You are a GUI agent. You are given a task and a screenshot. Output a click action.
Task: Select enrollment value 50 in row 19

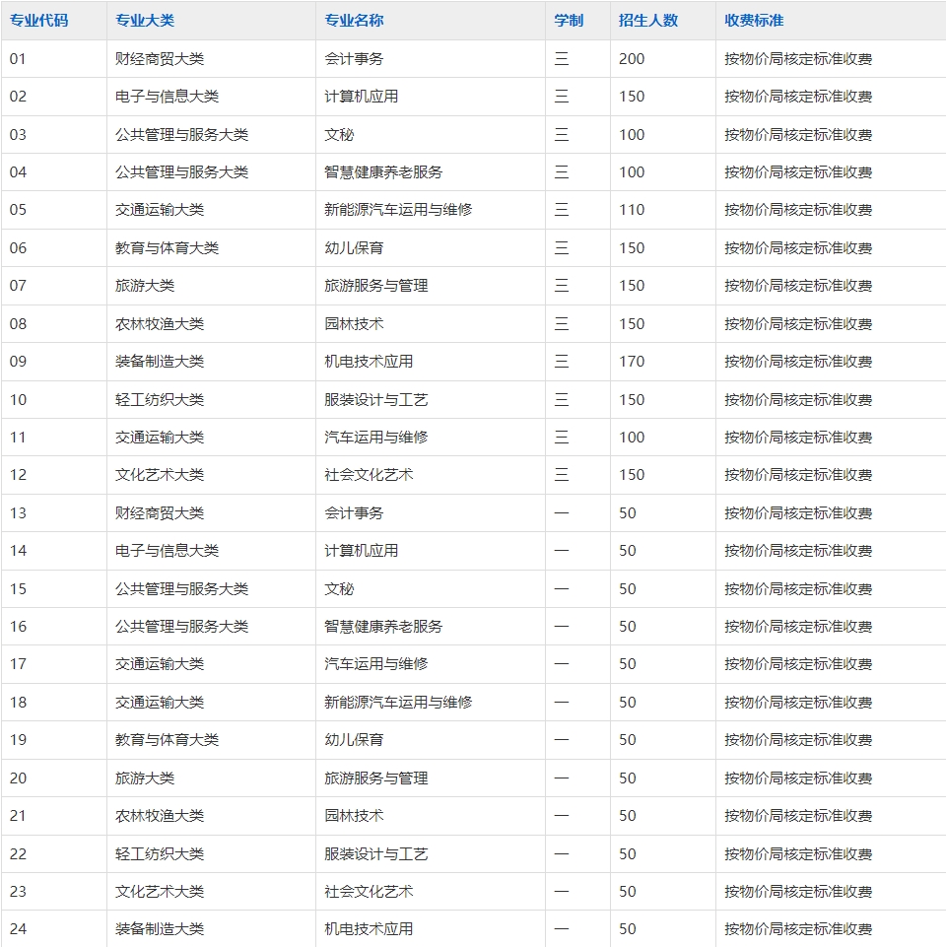(627, 740)
